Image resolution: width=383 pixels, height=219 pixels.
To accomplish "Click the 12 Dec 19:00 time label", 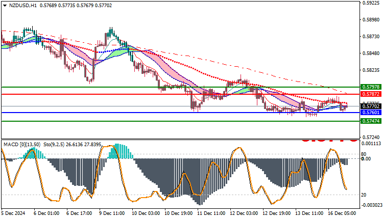I will click(277, 213).
